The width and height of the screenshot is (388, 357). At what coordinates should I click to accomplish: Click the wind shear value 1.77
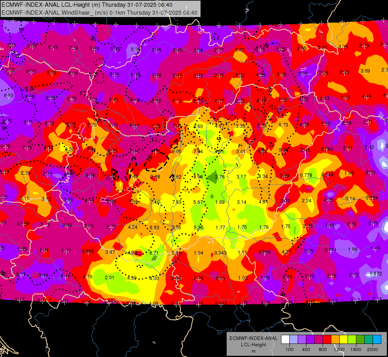pyautogui.click(x=220, y=227)
